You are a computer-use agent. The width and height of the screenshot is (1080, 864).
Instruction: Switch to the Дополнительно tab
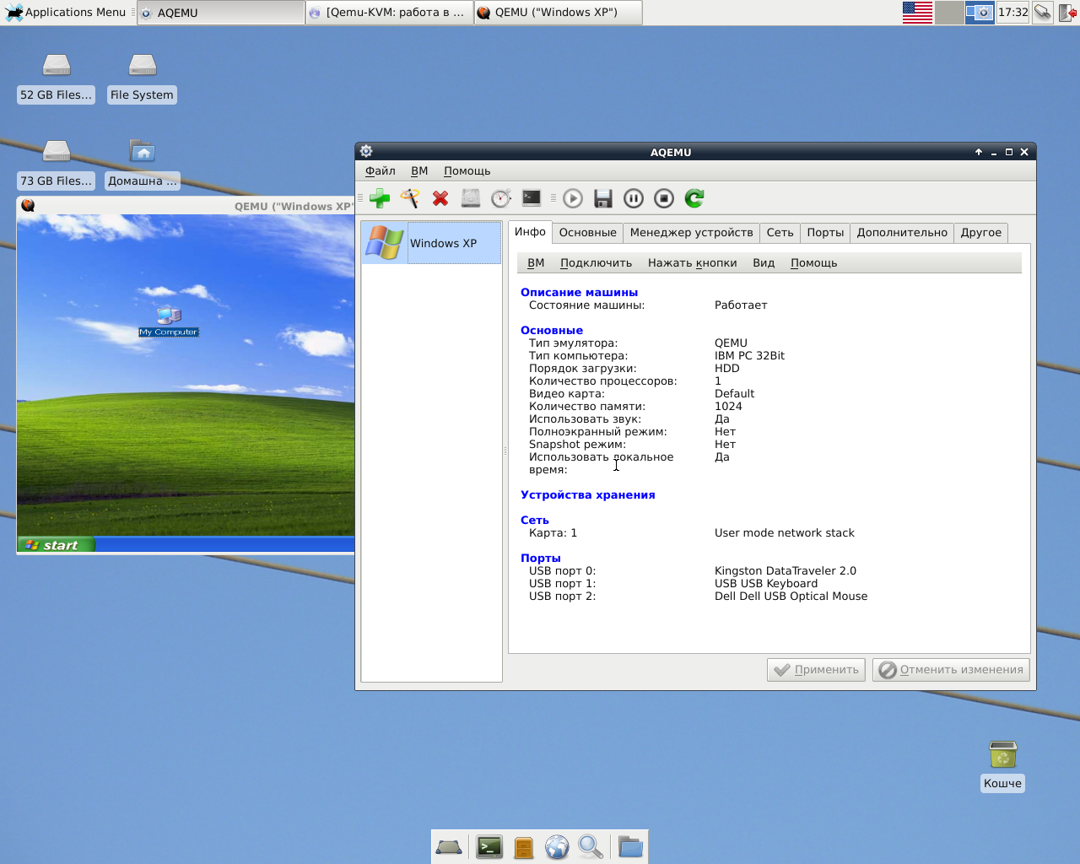tap(902, 233)
